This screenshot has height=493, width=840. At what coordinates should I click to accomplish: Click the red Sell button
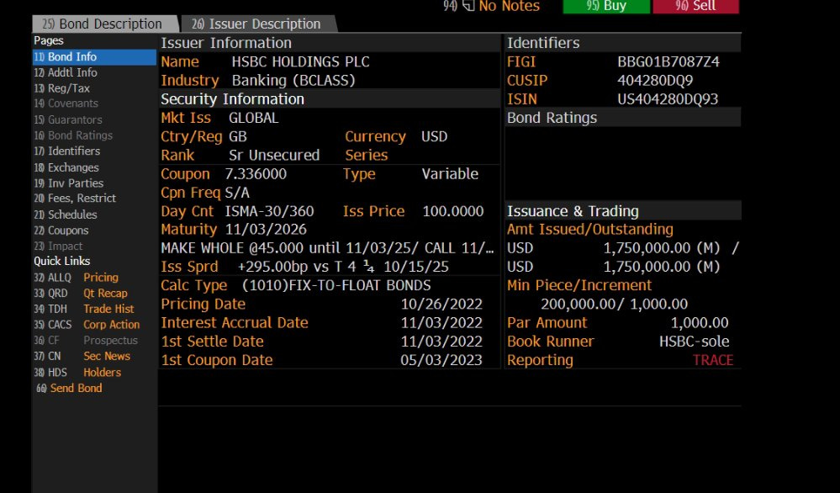point(695,6)
